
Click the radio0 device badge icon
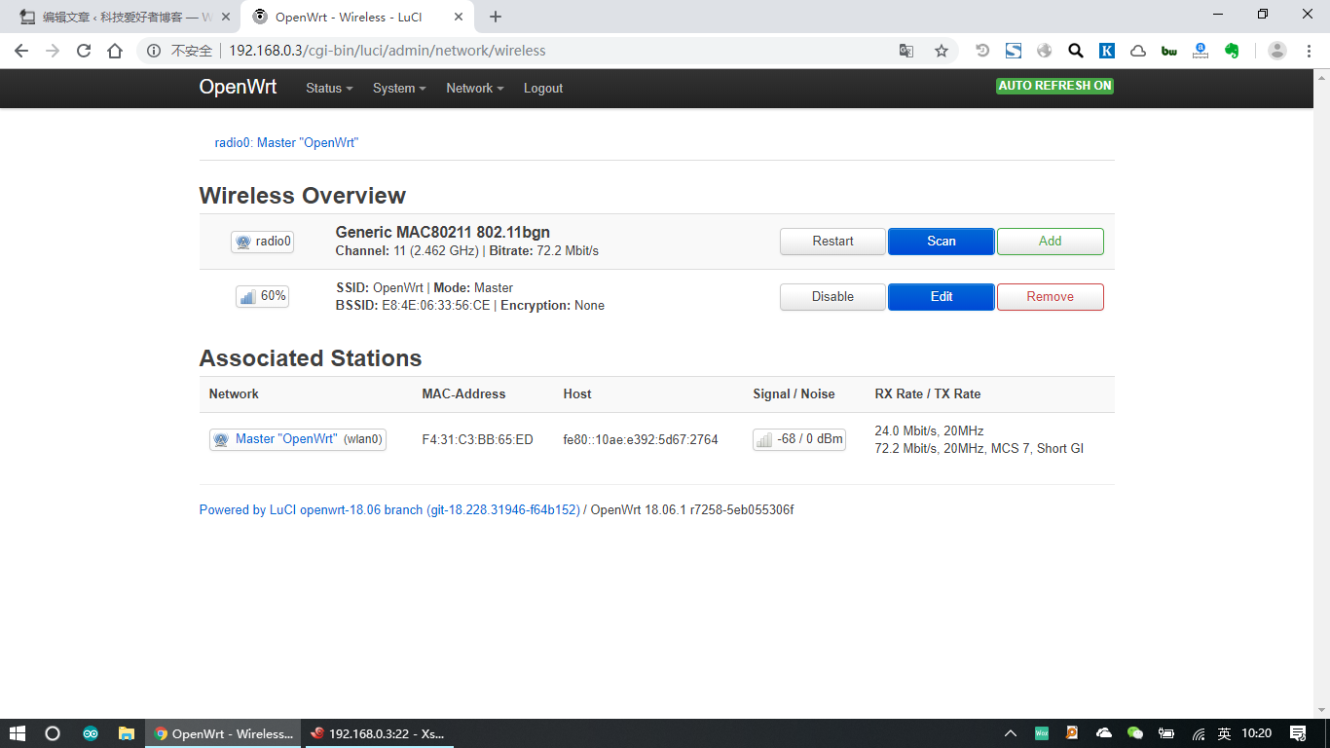262,242
